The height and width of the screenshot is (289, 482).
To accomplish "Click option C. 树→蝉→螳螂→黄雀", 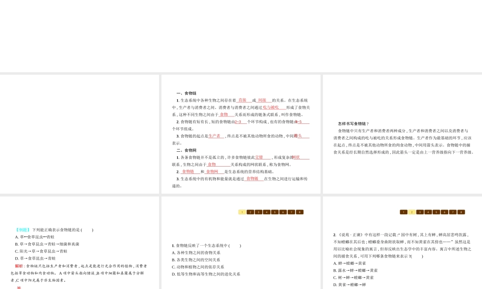I will [x=353, y=277].
